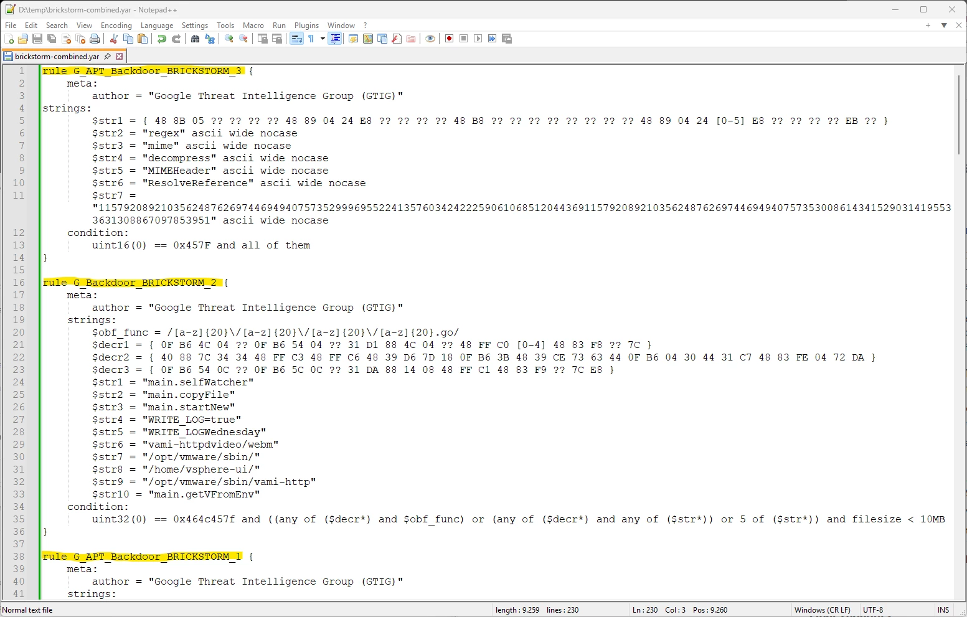967x617 pixels.
Task: Open the Define Your Language icon
Action: [354, 39]
